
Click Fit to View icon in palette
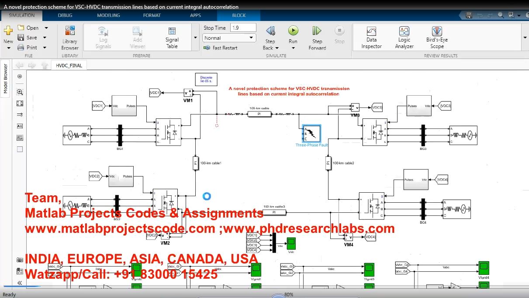[20, 104]
